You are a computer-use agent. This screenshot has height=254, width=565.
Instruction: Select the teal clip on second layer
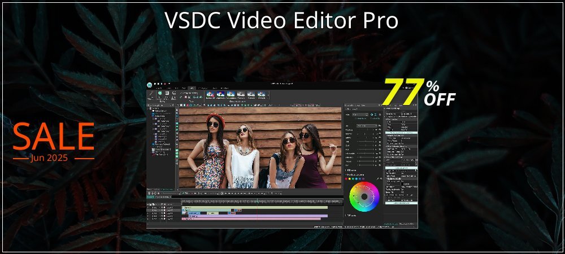[206, 211]
